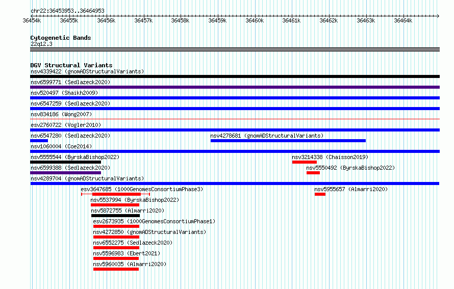Viewport: 454px width, 289px height.
Task: Select nsv6599388 (Sedlazeck2020) label
Action: pyautogui.click(x=70, y=168)
